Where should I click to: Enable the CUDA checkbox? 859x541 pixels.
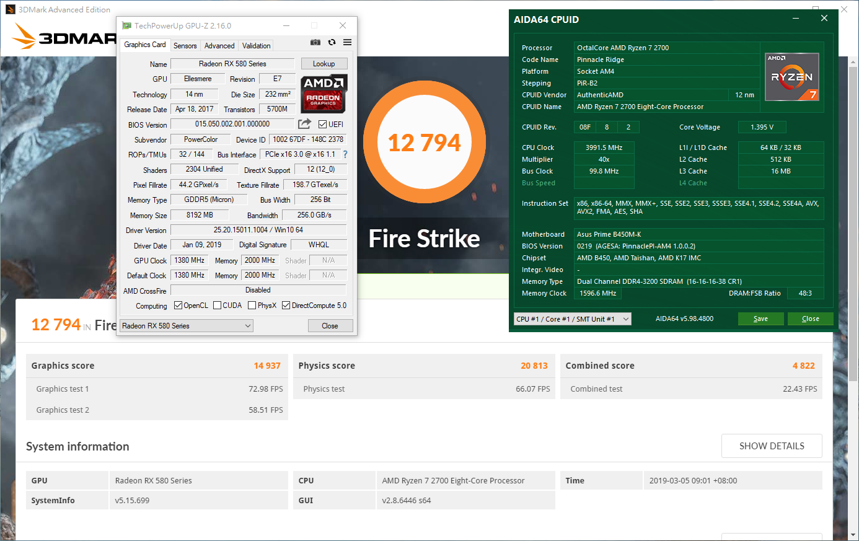[x=218, y=306]
